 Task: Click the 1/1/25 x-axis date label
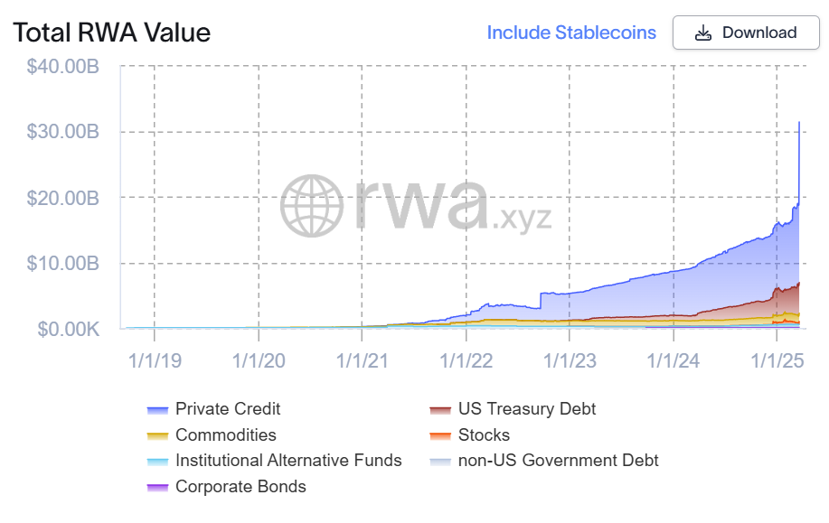[777, 361]
